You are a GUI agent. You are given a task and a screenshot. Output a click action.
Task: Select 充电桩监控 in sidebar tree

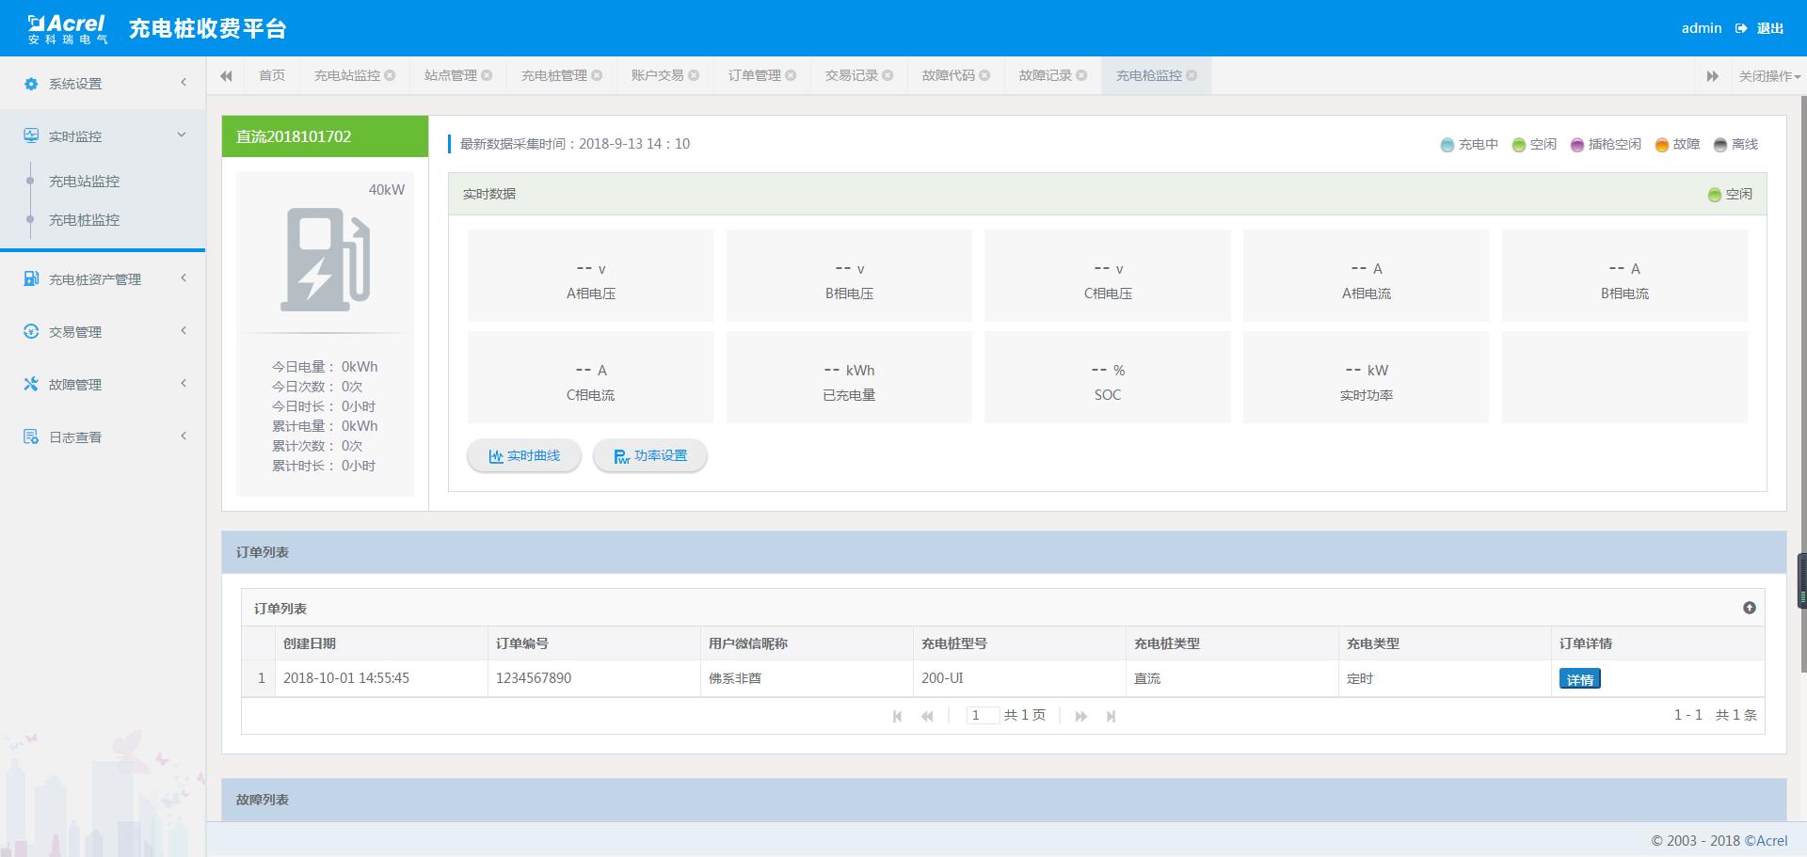point(84,220)
